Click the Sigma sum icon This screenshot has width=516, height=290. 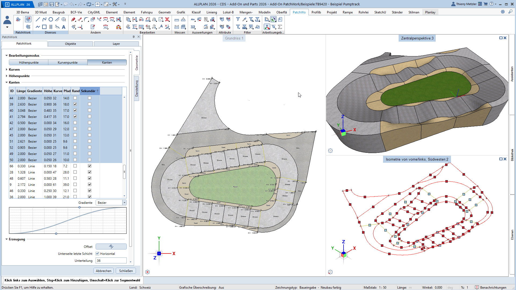pos(280,27)
